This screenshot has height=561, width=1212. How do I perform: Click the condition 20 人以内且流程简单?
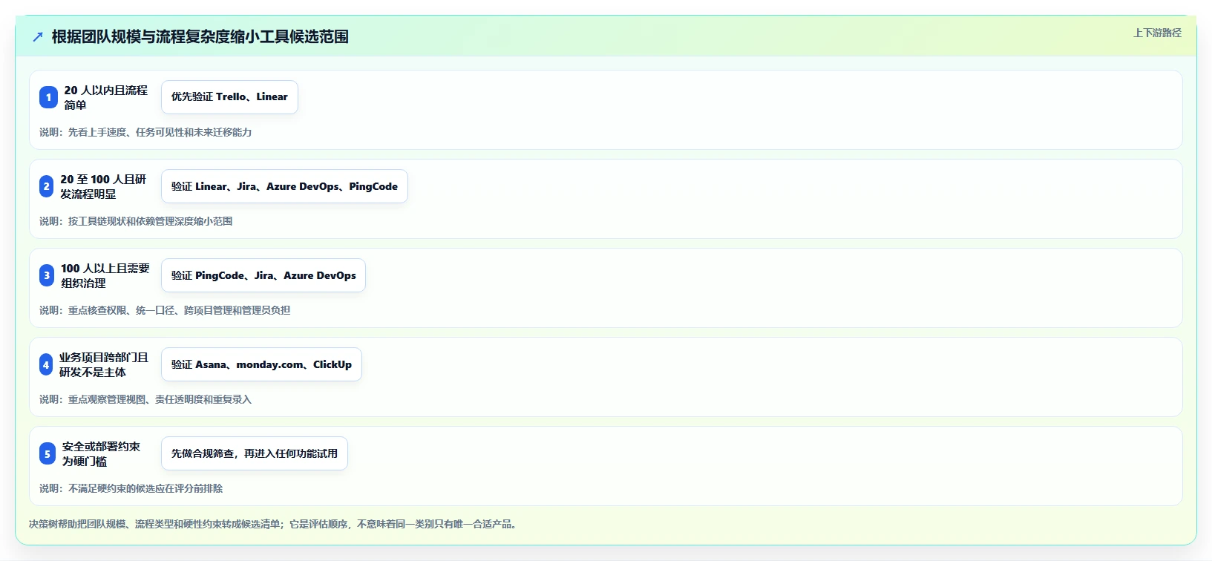point(106,97)
